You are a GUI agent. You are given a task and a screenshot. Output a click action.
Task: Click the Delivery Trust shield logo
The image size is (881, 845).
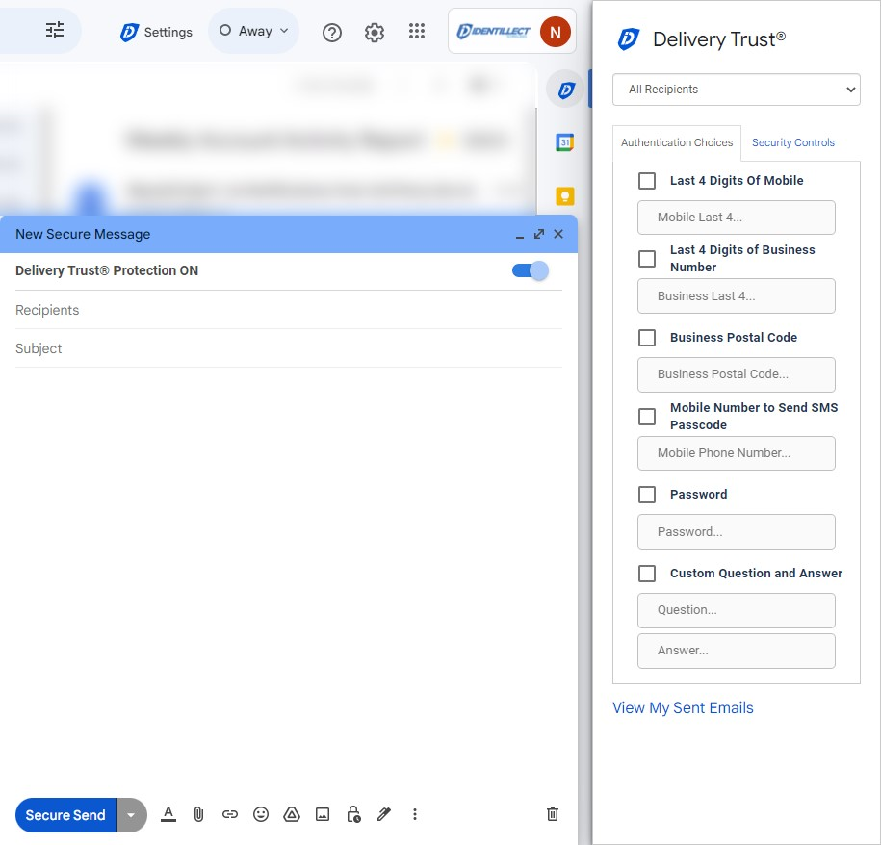pos(628,39)
